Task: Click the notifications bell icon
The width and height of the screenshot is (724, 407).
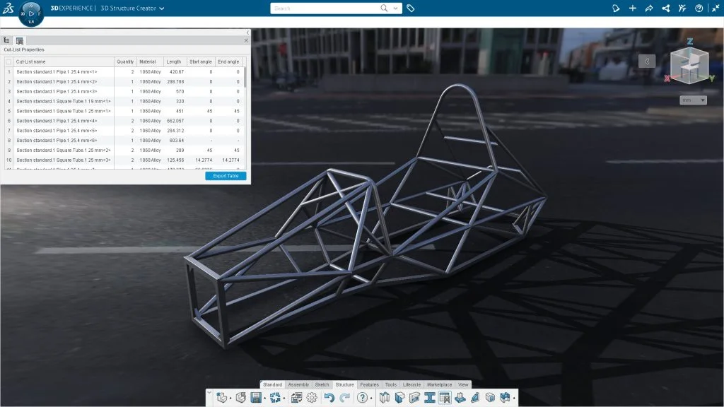Action: tap(616, 8)
